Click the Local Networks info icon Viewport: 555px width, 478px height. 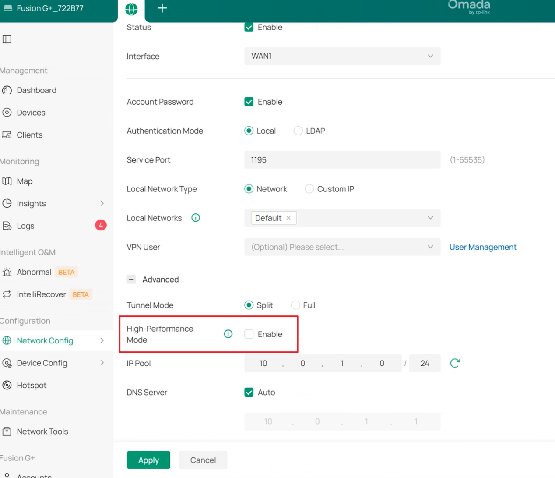pyautogui.click(x=196, y=218)
